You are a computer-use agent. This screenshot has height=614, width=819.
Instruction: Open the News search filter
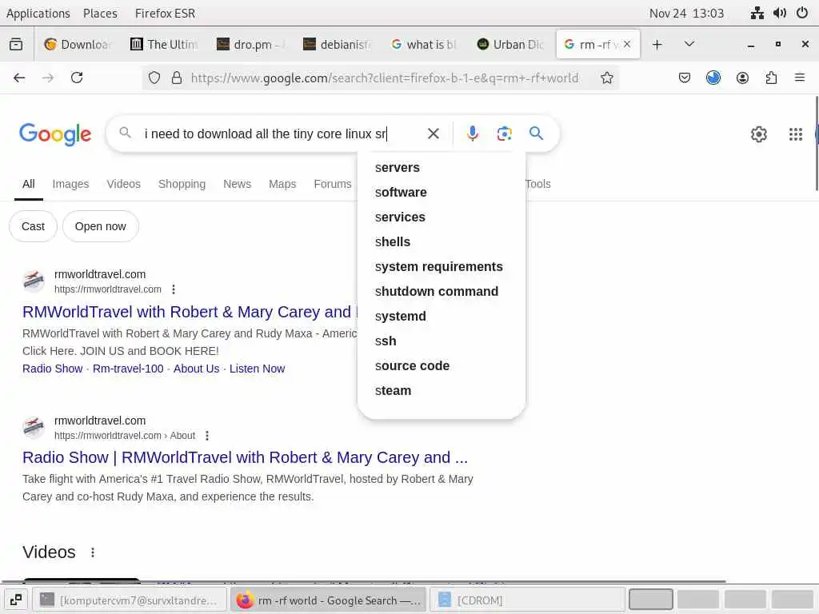pos(237,184)
